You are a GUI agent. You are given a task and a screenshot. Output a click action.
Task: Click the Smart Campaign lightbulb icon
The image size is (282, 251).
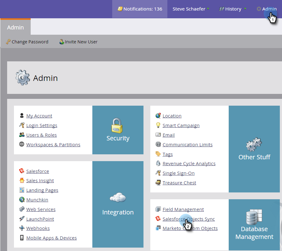point(158,125)
